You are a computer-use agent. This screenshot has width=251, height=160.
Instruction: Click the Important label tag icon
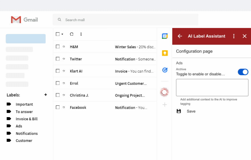tap(9, 104)
